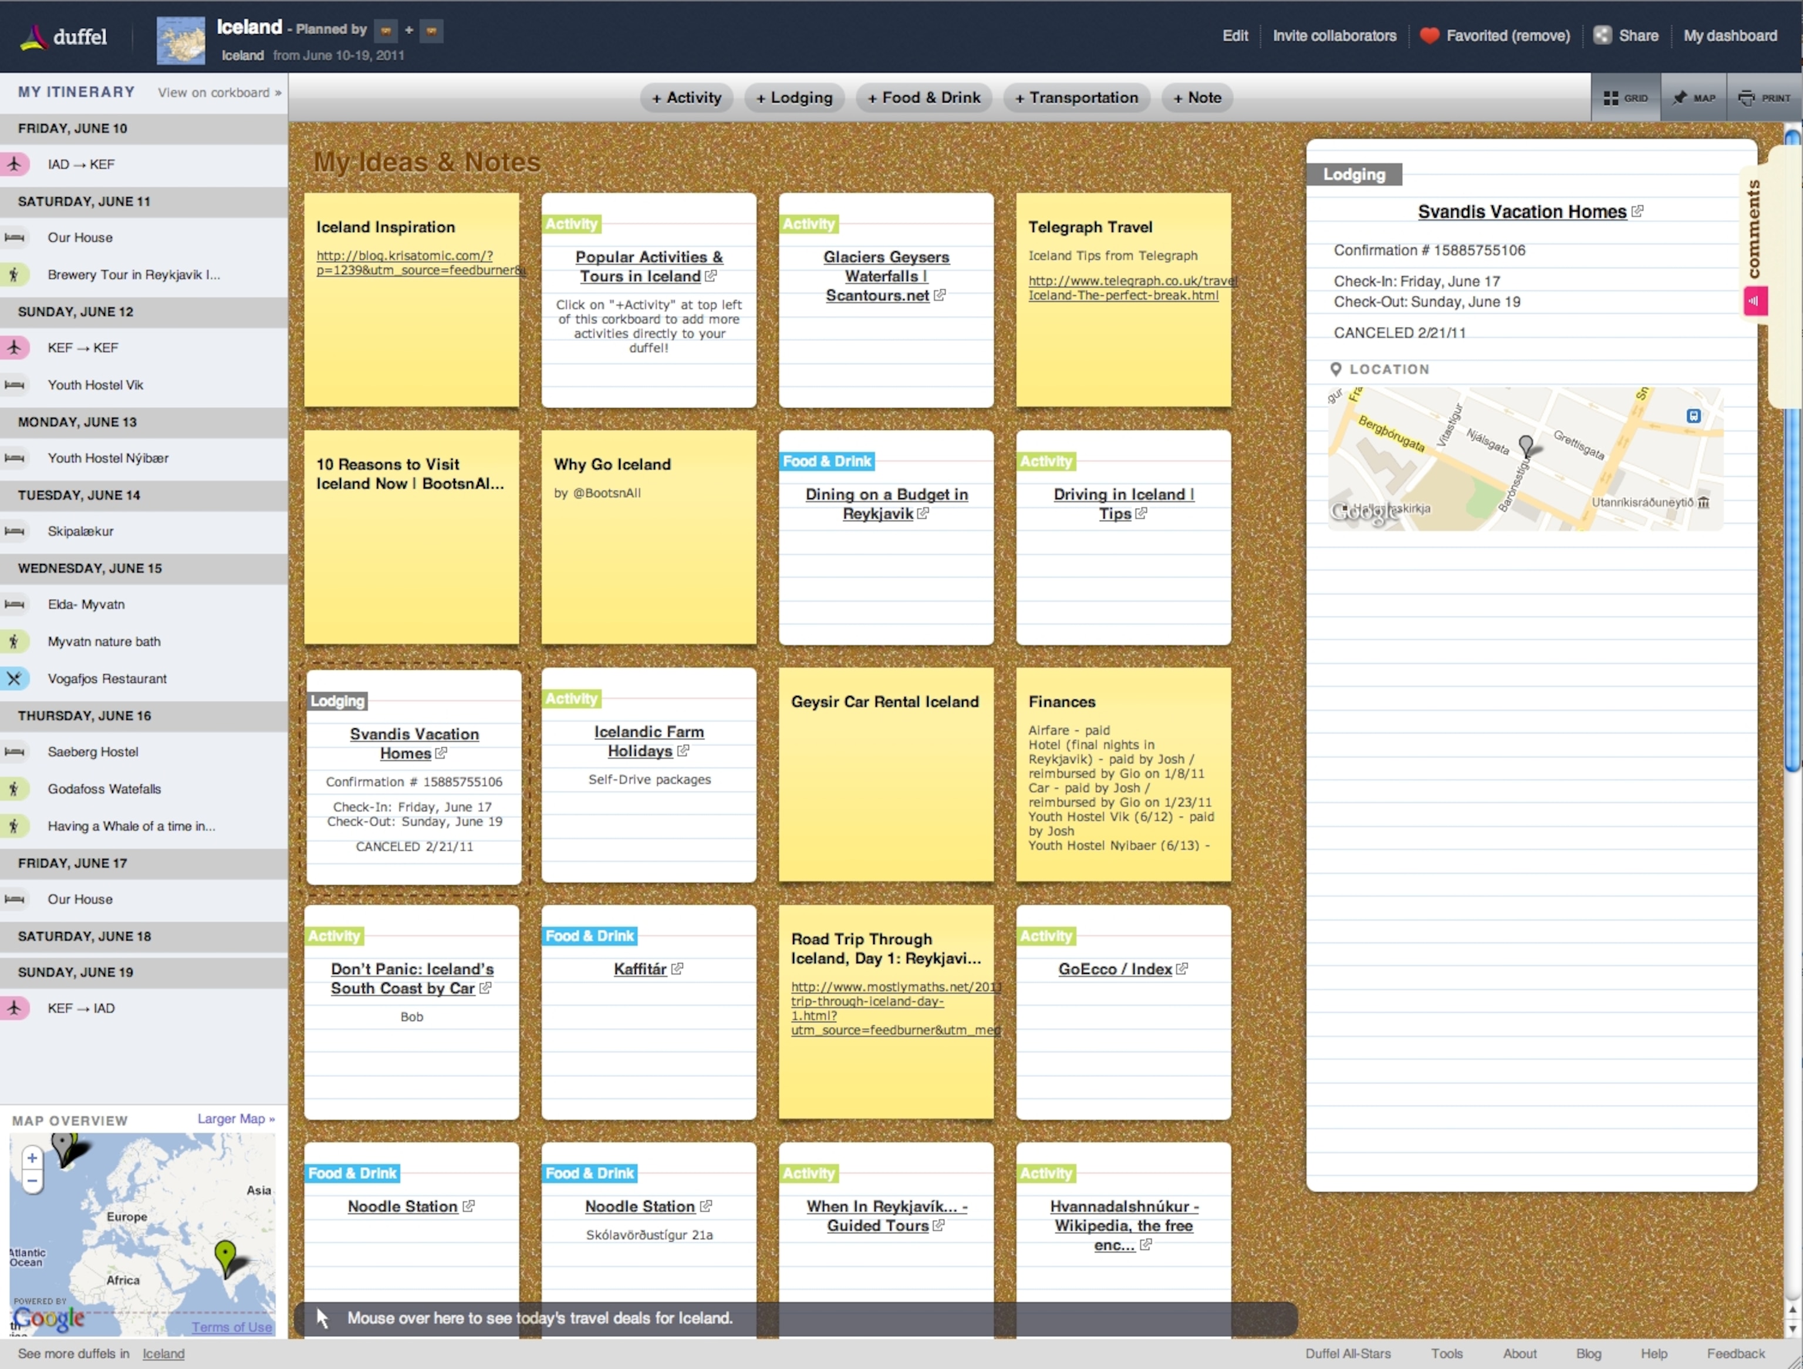Image resolution: width=1803 pixels, height=1369 pixels.
Task: Open the vertical comments side panel
Action: (x=1754, y=230)
